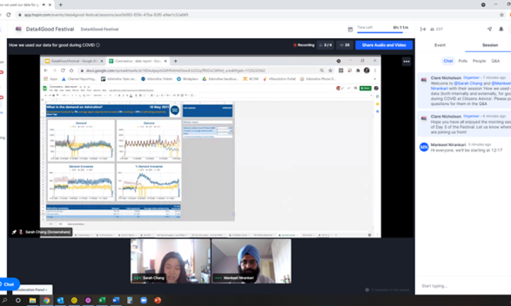Screen dimensions: 511x306
Task: Select the Polls tab
Action: click(x=462, y=61)
